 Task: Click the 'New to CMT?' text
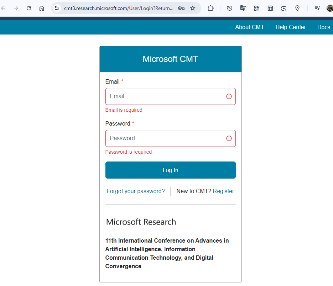click(194, 191)
